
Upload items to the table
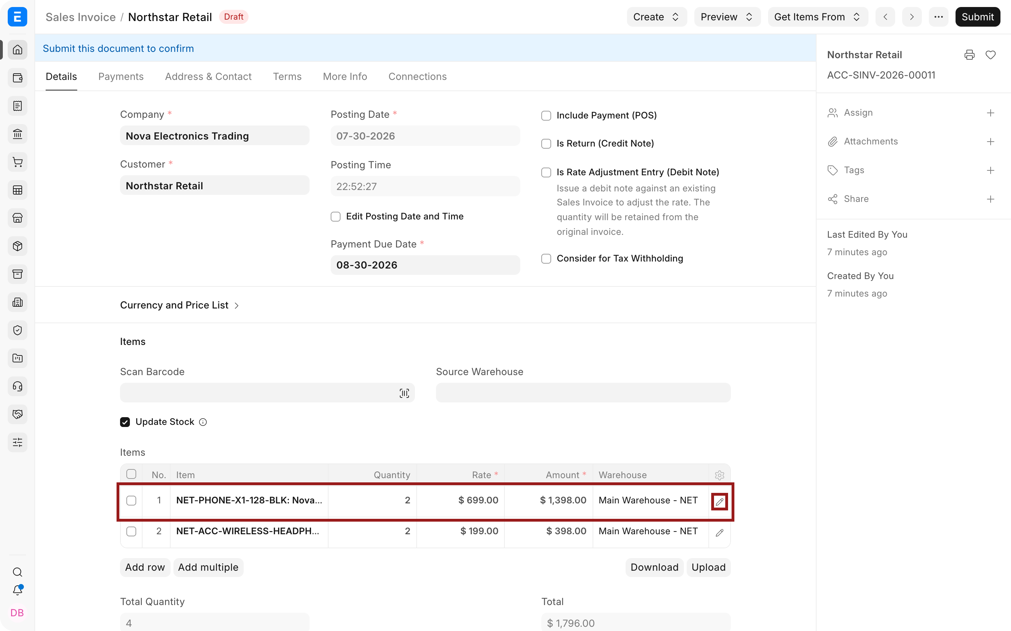pyautogui.click(x=708, y=567)
